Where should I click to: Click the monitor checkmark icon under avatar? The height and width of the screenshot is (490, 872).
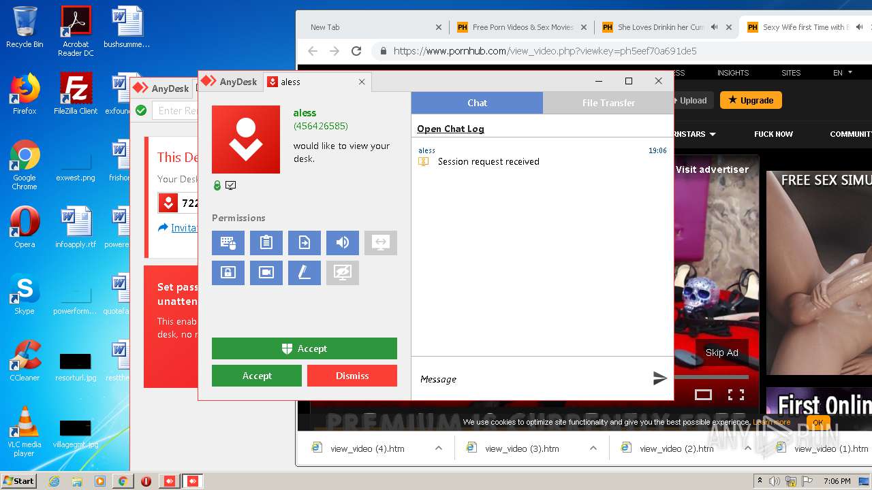tap(231, 185)
